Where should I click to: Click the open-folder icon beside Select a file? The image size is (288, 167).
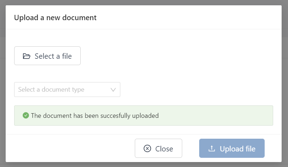click(27, 56)
